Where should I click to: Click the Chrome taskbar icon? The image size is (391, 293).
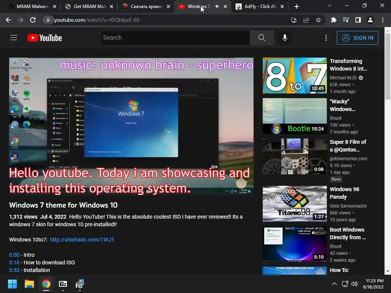[x=46, y=284]
